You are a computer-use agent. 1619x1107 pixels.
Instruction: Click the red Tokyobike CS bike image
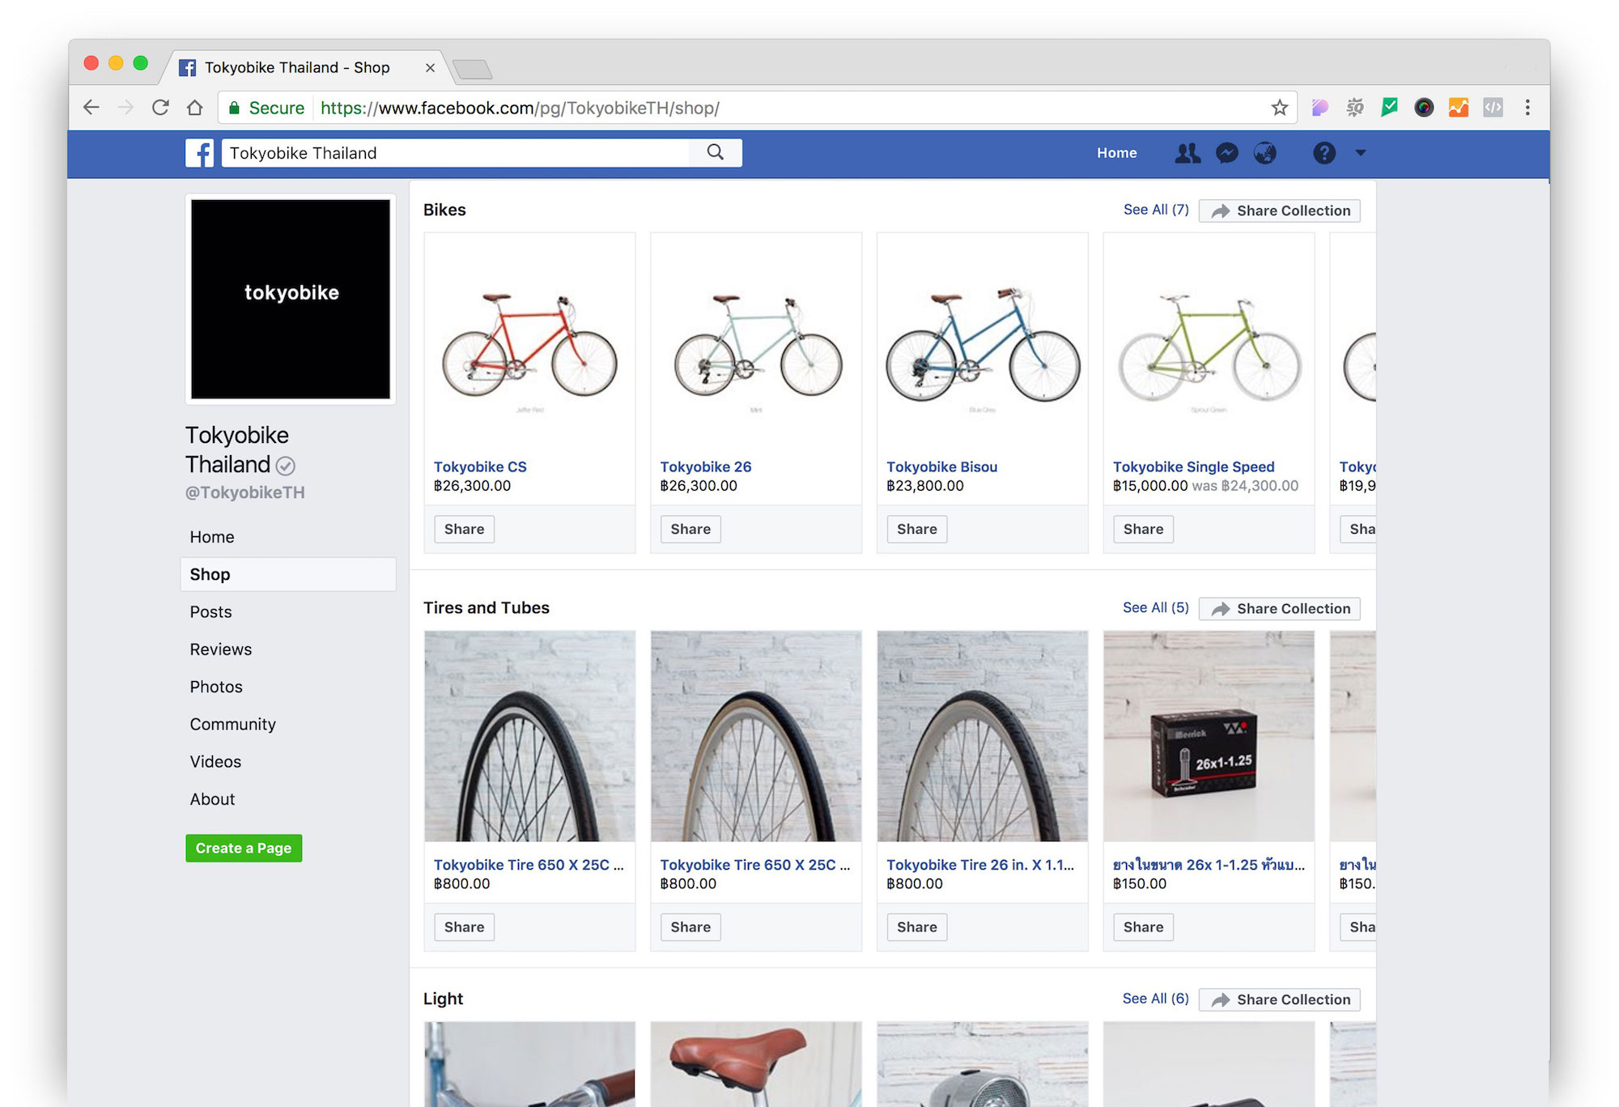[529, 345]
